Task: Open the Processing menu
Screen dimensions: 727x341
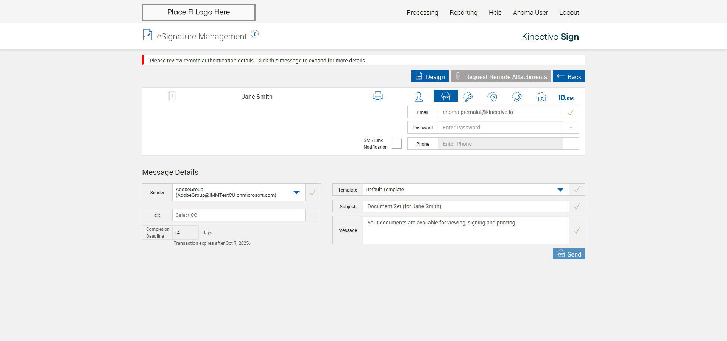Action: (422, 12)
